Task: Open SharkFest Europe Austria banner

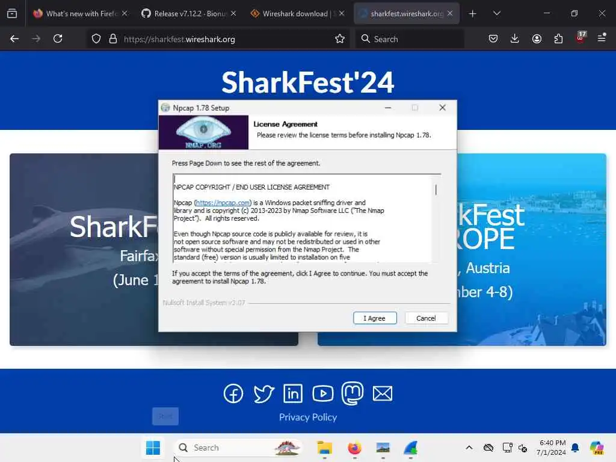Action: tap(532, 250)
